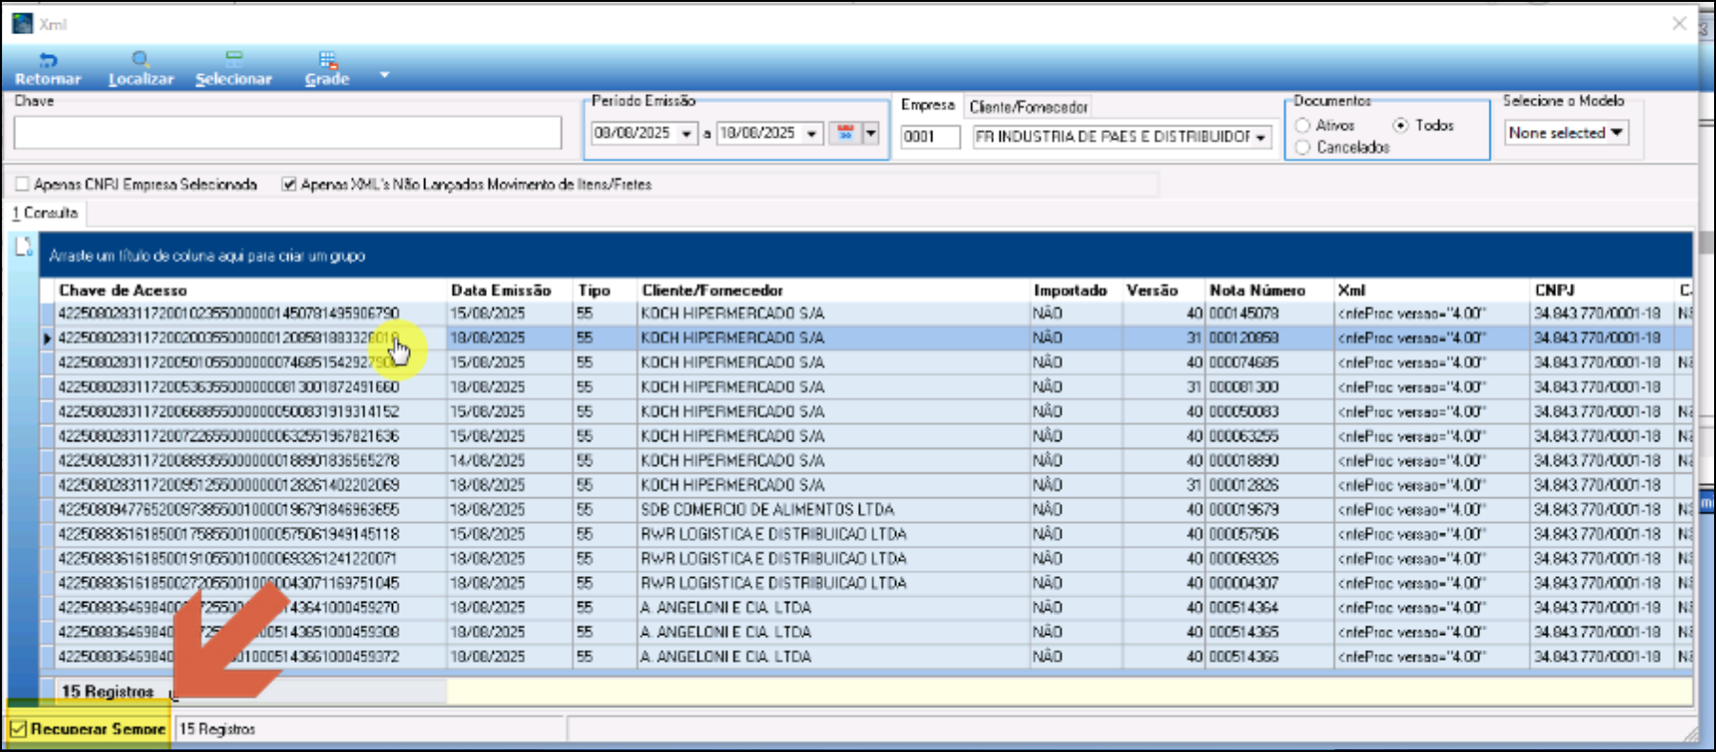The width and height of the screenshot is (1716, 752).
Task: Click the Chave input field
Action: [x=287, y=132]
